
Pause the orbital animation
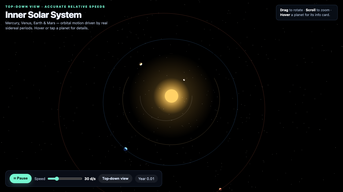(21, 178)
